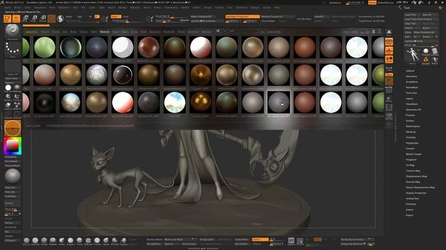Viewport: 446px width, 250px height.
Task: Expand the ArrayMesh section
Action: pos(412,82)
